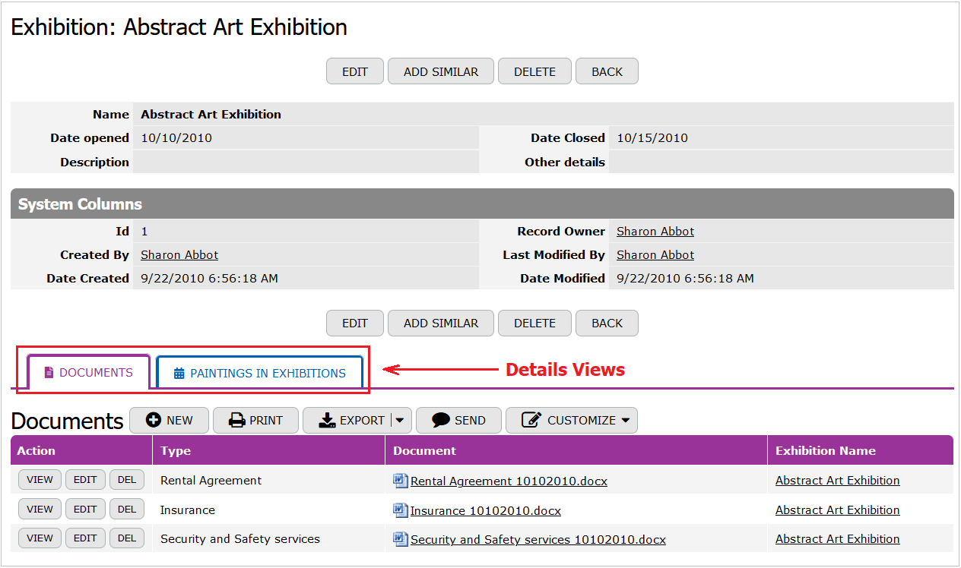
Task: Expand the CUSTOMIZE dropdown menu
Action: (x=572, y=420)
